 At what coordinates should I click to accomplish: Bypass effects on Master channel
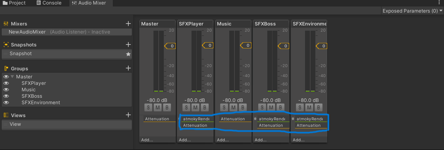coord(167,107)
